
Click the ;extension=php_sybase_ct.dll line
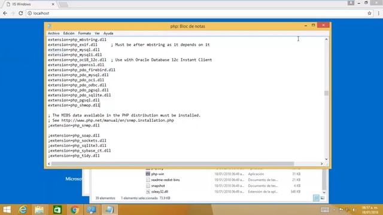coord(80,150)
